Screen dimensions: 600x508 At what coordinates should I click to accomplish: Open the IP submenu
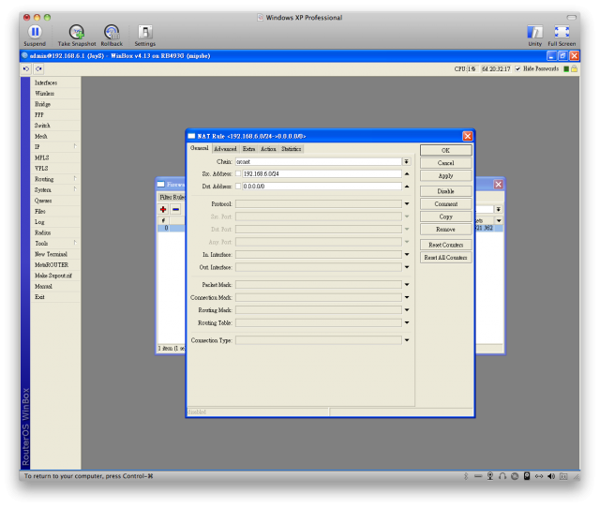55,147
